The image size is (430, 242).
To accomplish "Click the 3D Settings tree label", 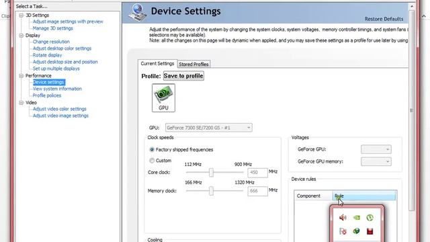I will [x=38, y=15].
